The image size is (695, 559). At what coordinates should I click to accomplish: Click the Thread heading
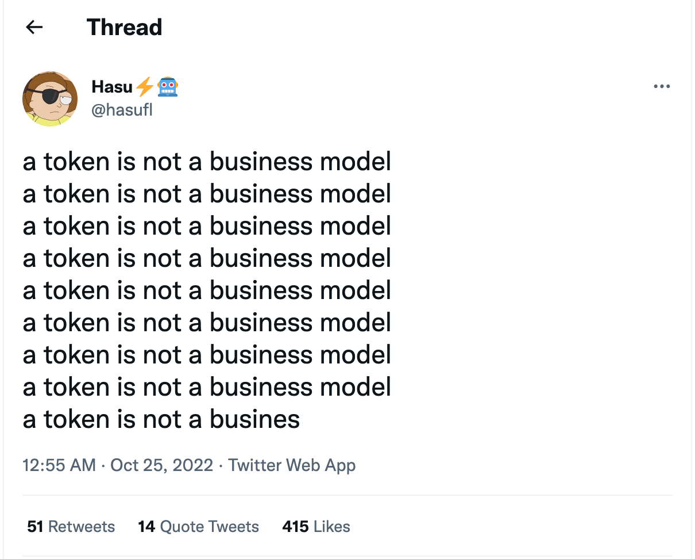coord(125,27)
